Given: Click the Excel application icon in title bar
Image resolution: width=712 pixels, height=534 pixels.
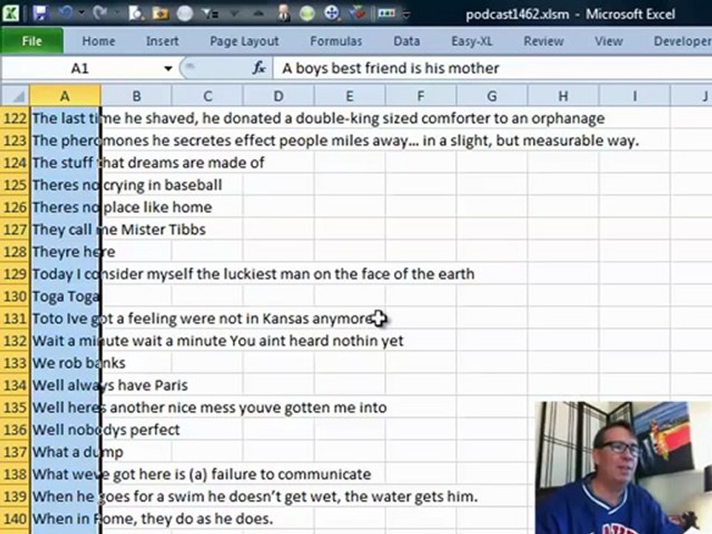Looking at the screenshot, I should 10,13.
